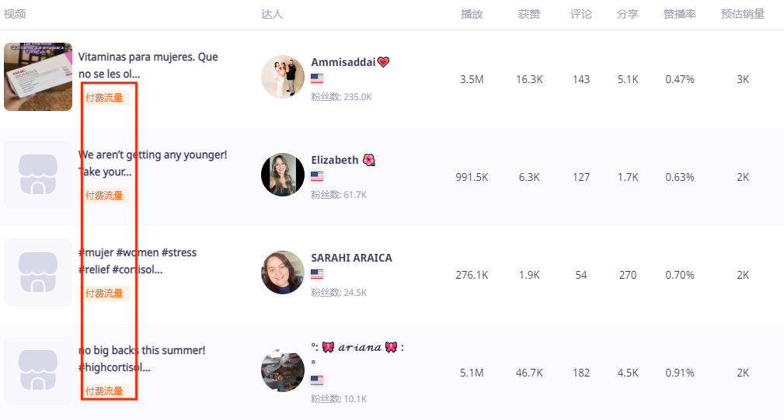The width and height of the screenshot is (784, 420).
Task: Sort by the 预估销量 column header
Action: tap(743, 14)
